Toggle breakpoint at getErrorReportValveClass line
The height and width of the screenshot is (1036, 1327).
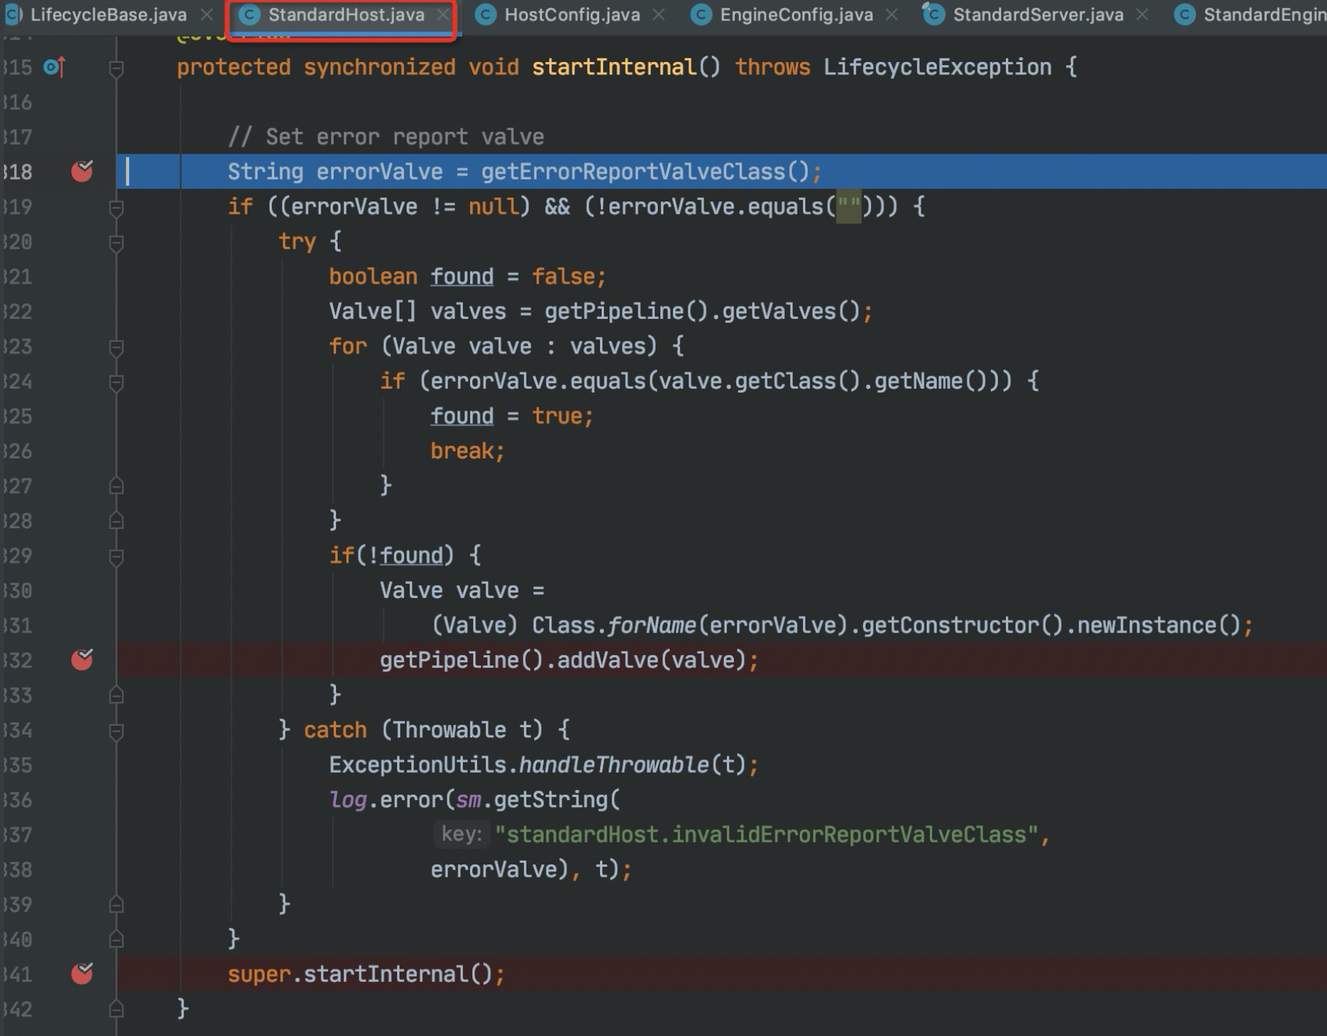82,171
